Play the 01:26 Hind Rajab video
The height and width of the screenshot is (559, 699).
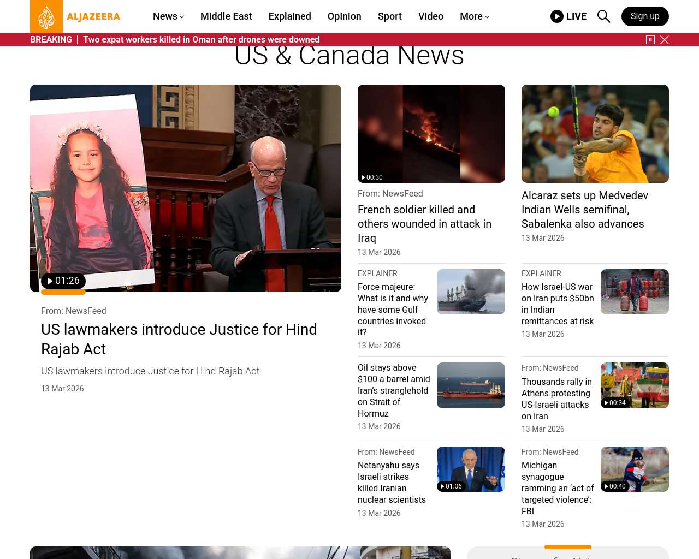63,281
